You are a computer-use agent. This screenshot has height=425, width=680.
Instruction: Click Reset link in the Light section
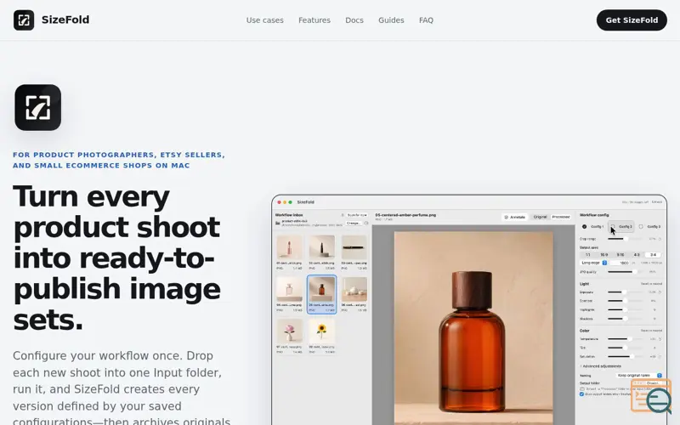click(651, 284)
